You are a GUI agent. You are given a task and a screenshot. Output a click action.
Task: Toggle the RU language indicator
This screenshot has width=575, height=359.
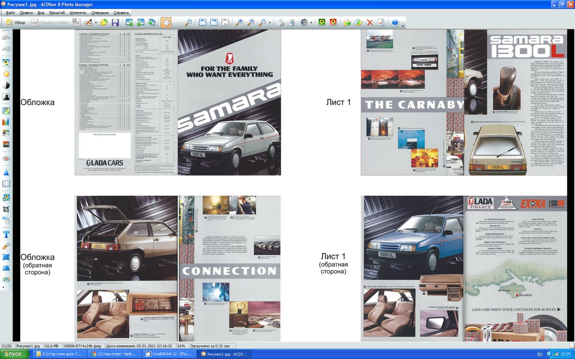point(539,354)
